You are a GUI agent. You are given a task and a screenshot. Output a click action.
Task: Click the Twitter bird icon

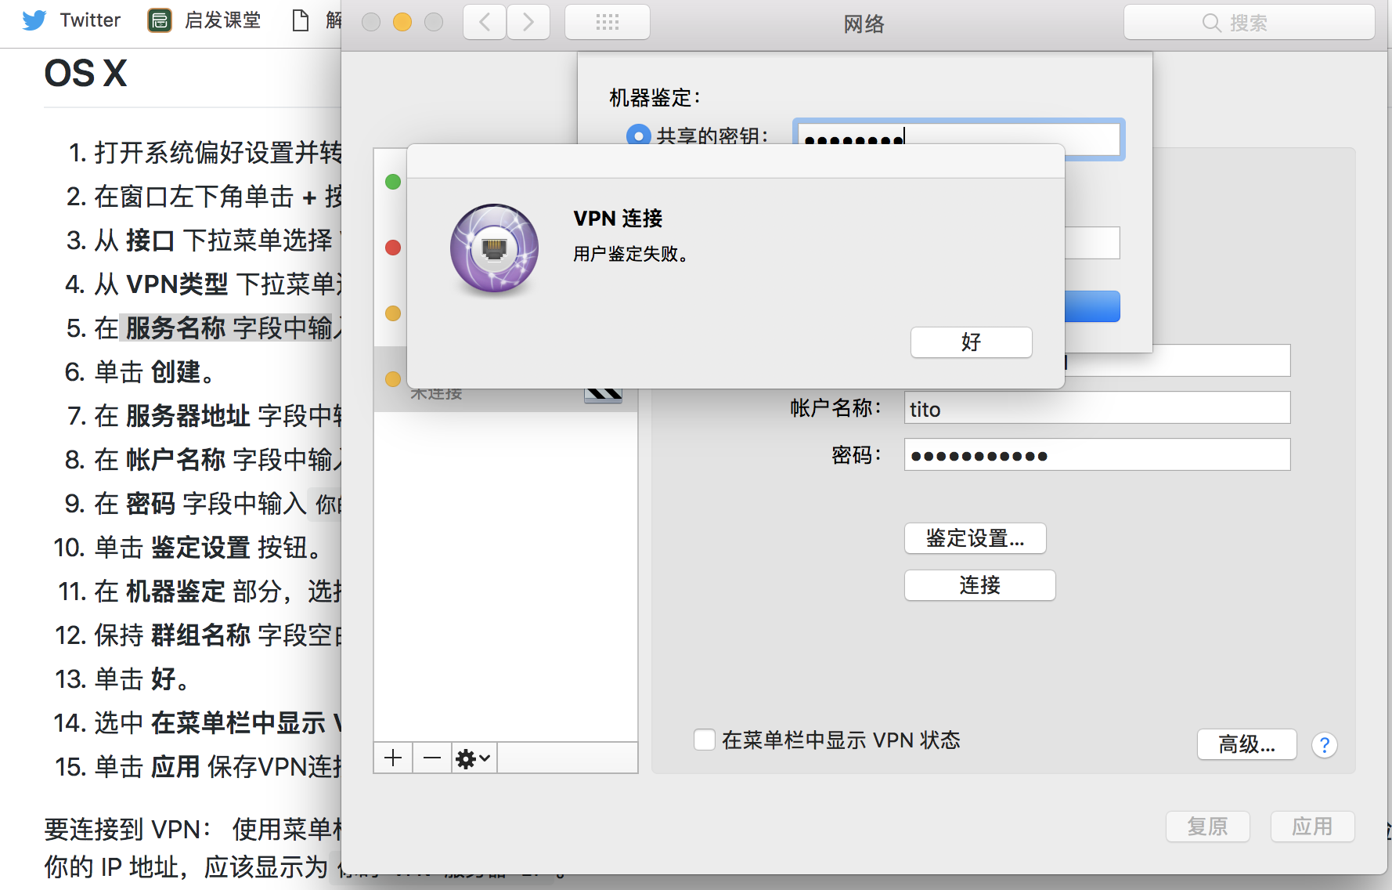[34, 20]
